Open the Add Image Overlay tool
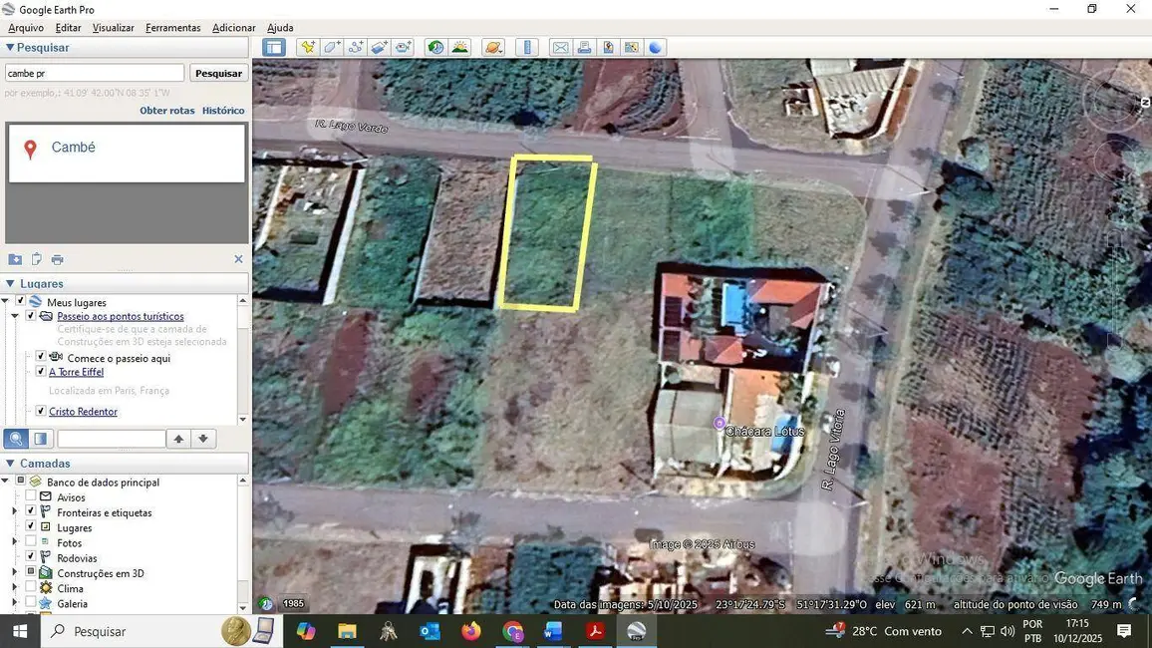The width and height of the screenshot is (1152, 648). point(380,47)
